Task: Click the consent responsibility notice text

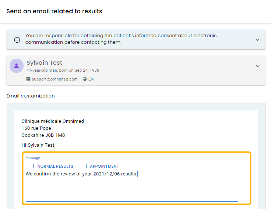Action: [121, 39]
